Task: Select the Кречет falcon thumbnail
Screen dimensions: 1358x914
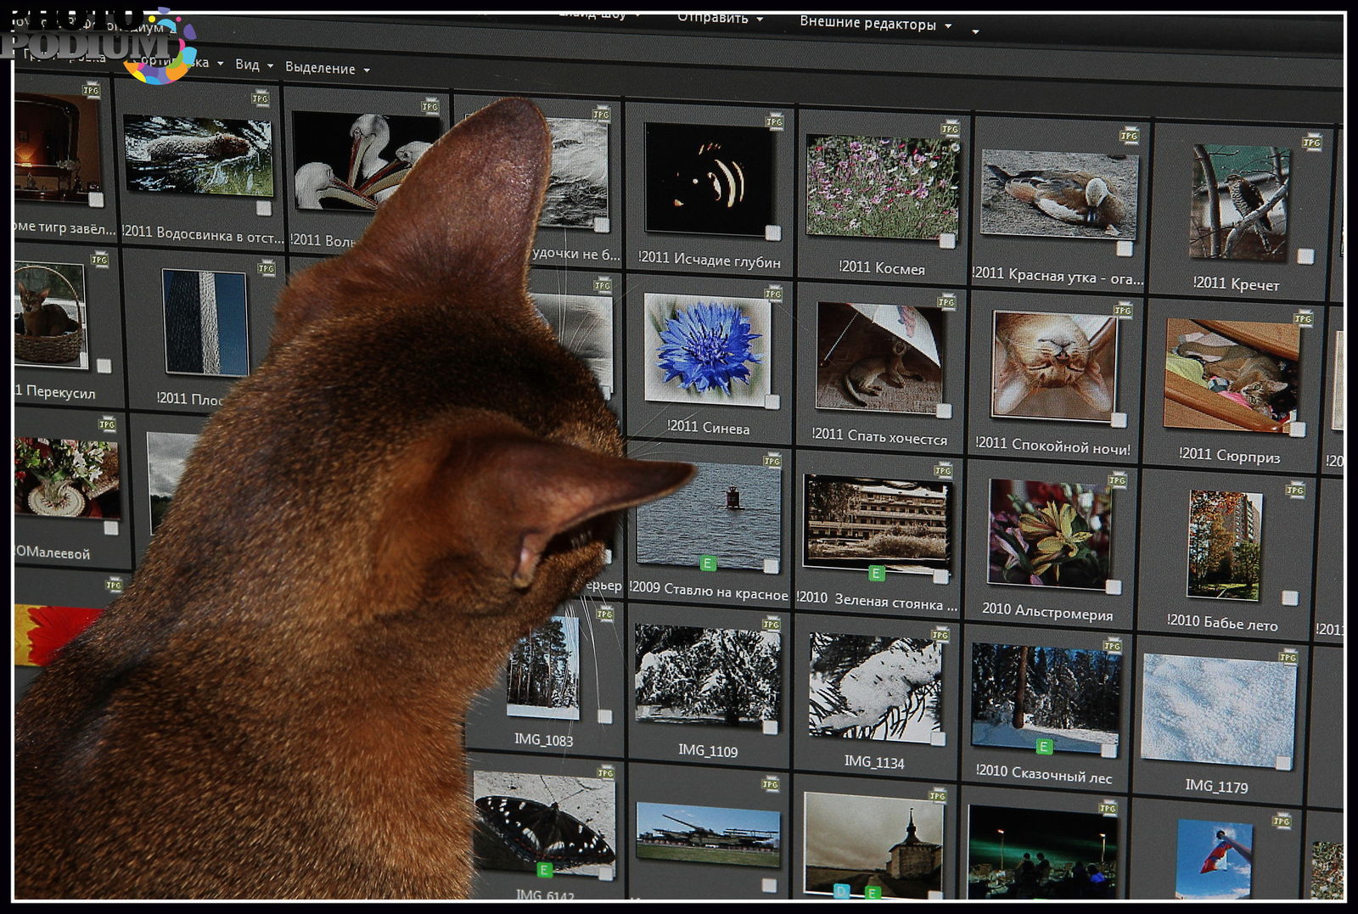Action: (x=1239, y=203)
